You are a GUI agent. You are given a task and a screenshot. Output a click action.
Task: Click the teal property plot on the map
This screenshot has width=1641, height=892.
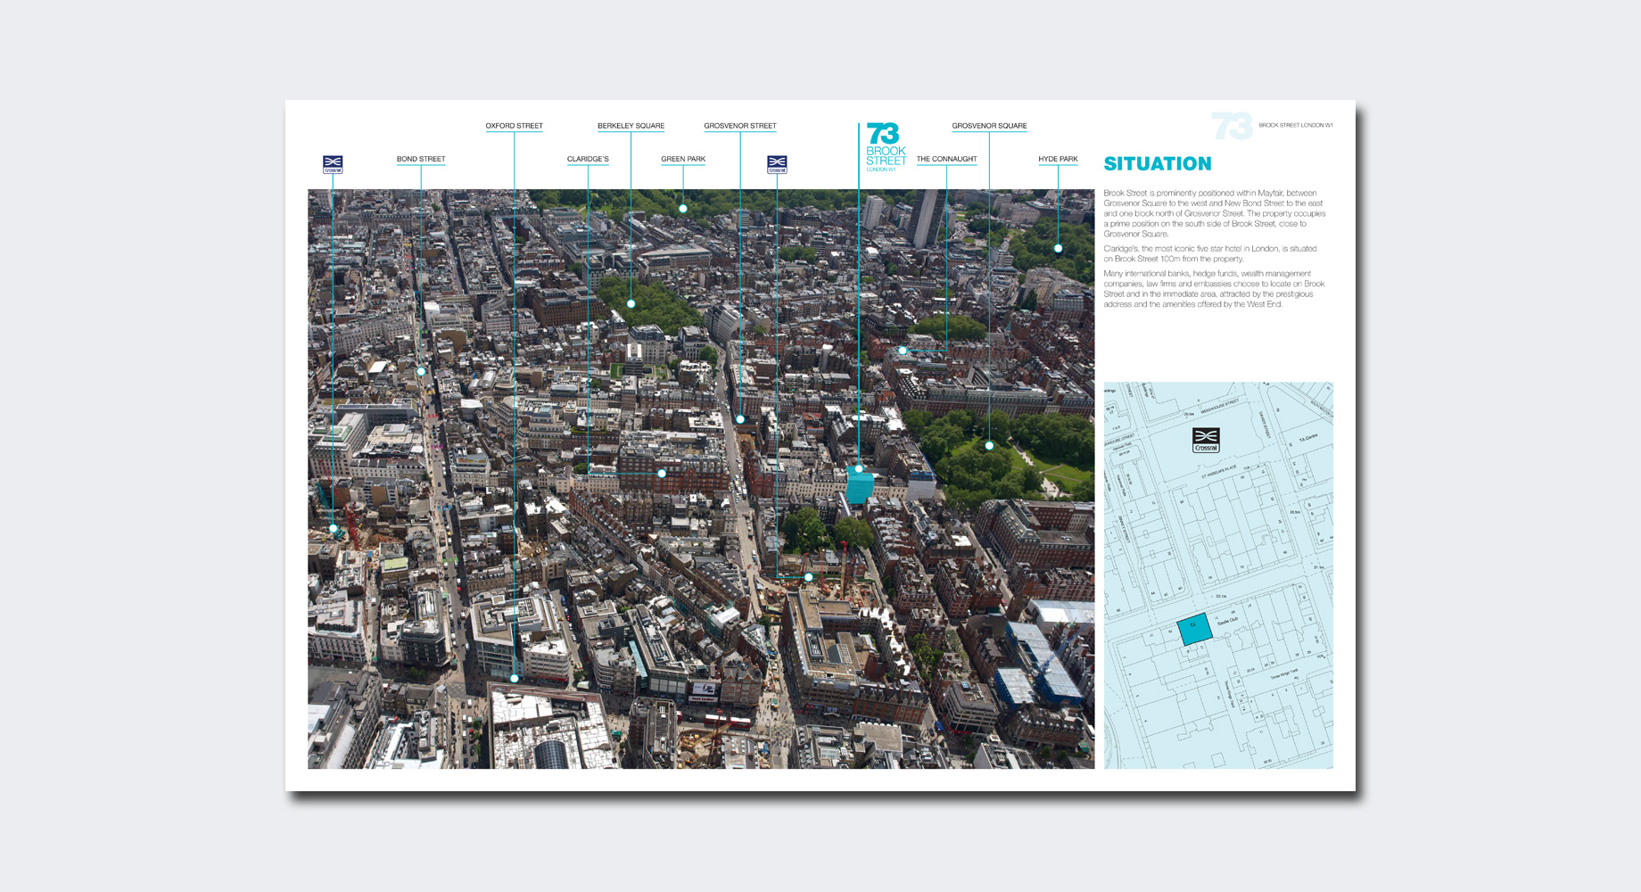pos(1195,629)
